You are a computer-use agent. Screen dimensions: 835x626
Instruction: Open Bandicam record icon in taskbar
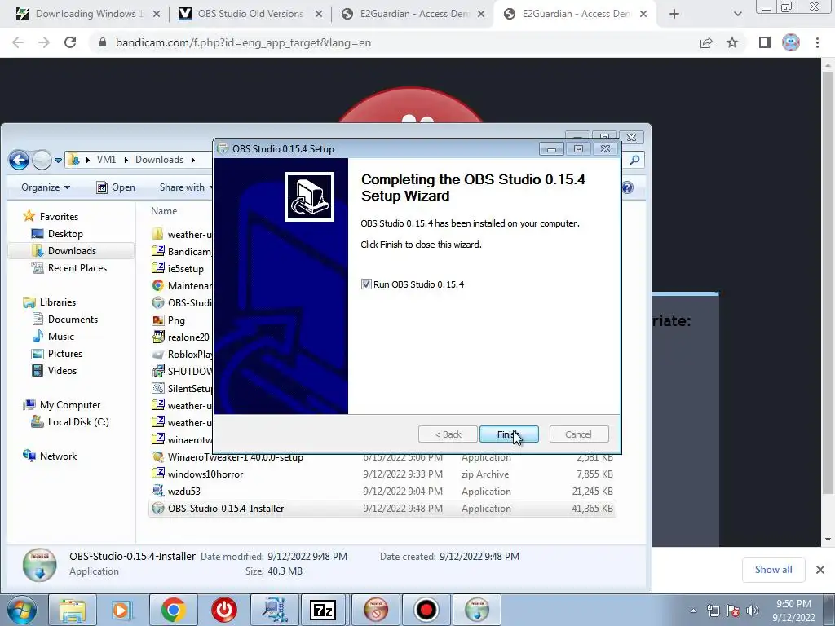(426, 610)
